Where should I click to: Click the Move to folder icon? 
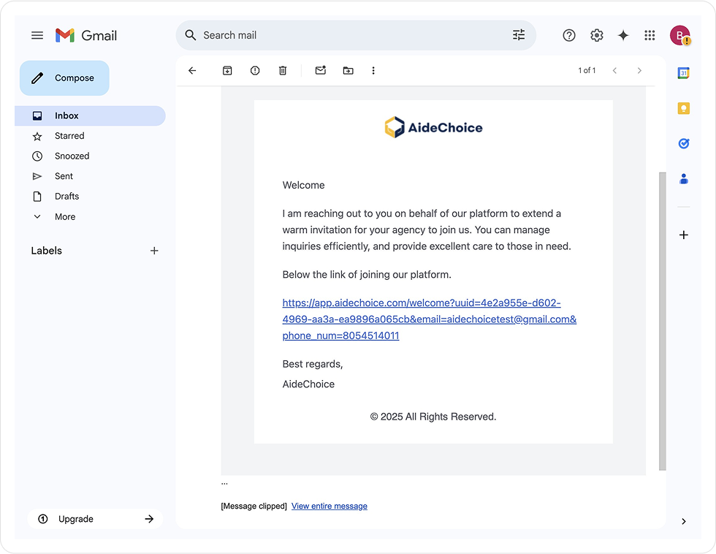coord(349,70)
